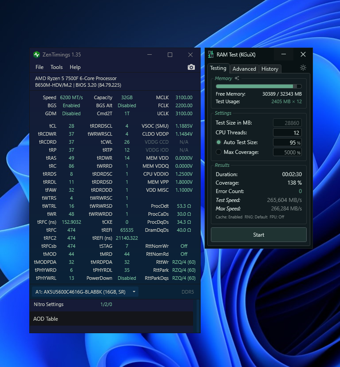Click the tREFI value 65535
Image resolution: width=340 pixels, height=367 pixels.
pyautogui.click(x=127, y=230)
